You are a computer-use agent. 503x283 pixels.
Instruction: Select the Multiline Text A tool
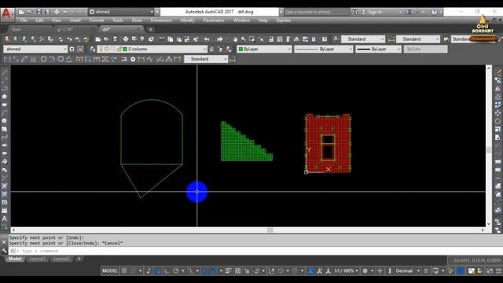pos(5,219)
